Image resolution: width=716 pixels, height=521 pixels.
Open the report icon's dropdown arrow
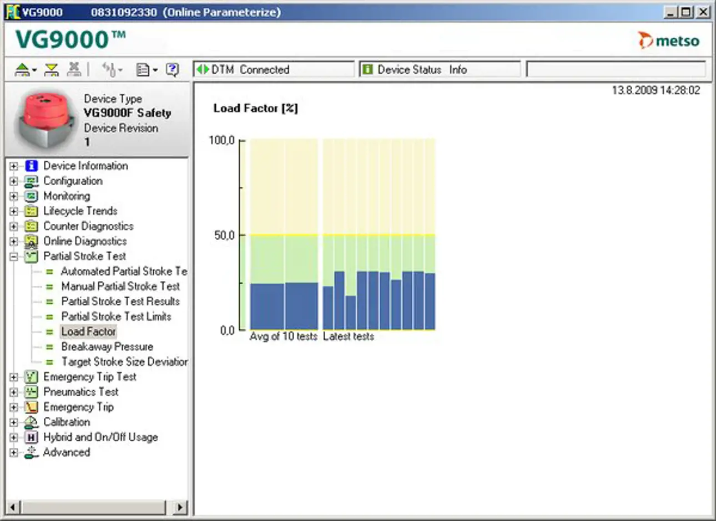155,70
